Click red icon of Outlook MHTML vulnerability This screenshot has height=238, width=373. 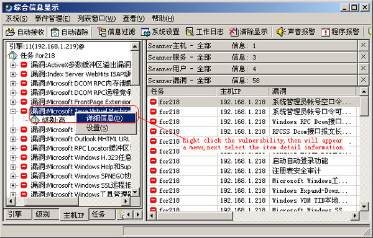click(24, 139)
